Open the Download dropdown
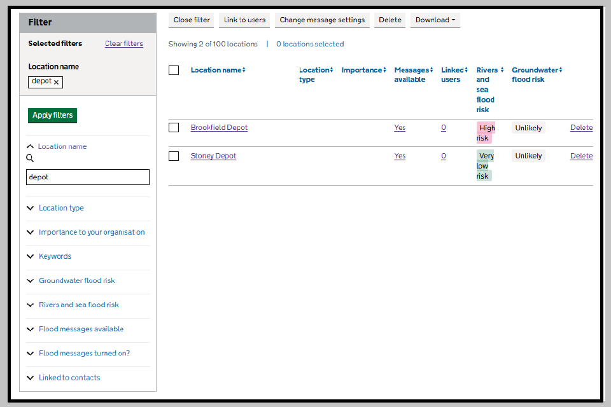 (435, 20)
